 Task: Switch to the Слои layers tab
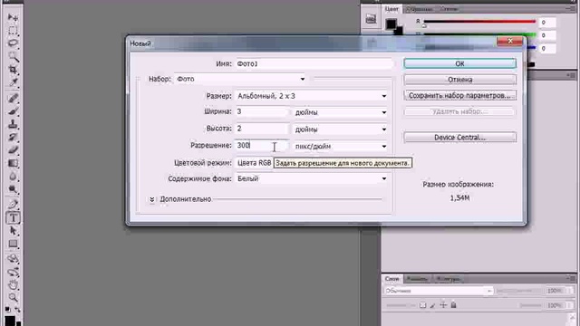pyautogui.click(x=391, y=279)
